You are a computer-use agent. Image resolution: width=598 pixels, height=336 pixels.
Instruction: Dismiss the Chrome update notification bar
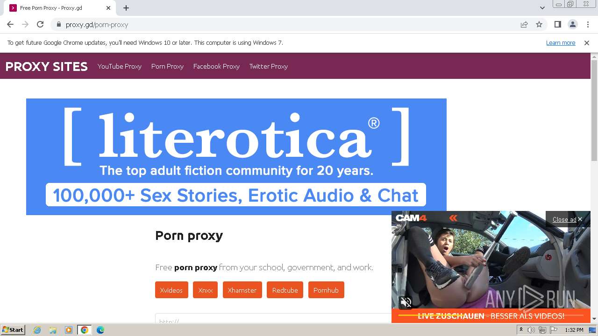point(587,43)
